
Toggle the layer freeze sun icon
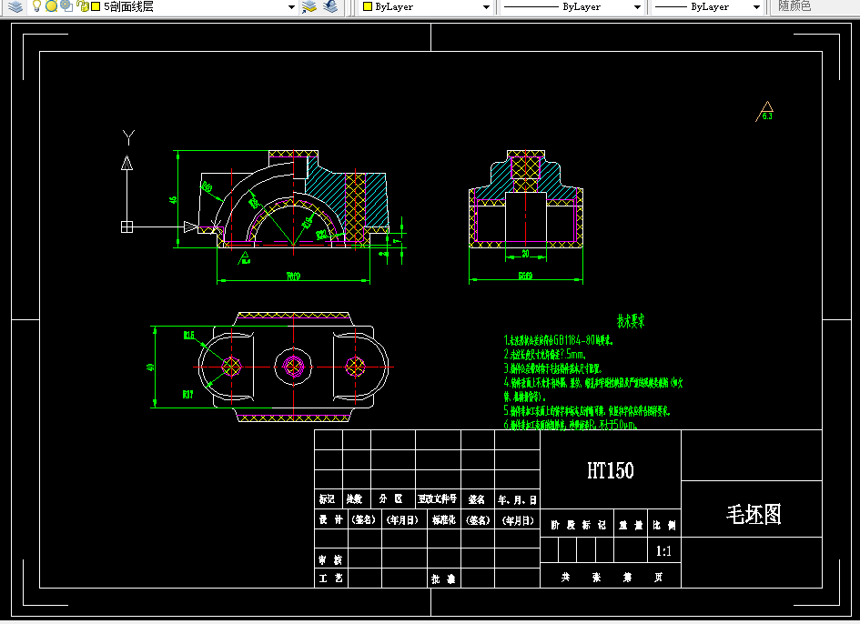tap(51, 6)
